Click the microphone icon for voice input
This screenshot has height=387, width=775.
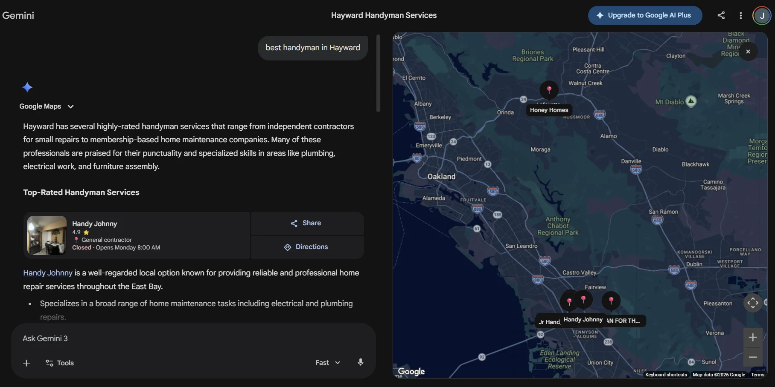[360, 362]
